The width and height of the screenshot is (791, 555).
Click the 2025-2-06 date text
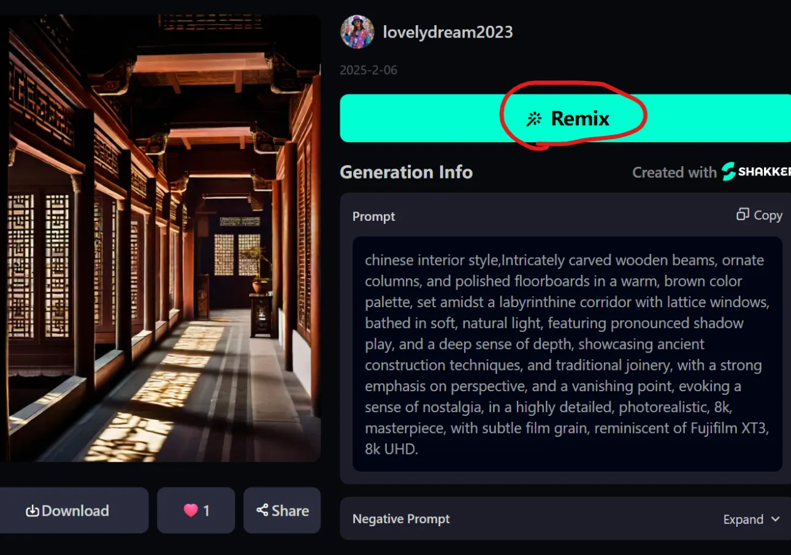pos(369,70)
